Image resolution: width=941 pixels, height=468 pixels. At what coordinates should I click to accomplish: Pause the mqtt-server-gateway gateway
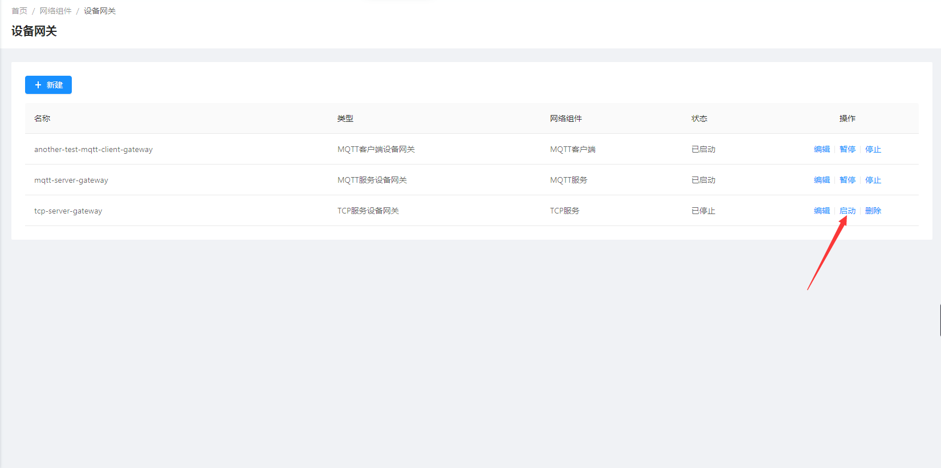coord(847,180)
